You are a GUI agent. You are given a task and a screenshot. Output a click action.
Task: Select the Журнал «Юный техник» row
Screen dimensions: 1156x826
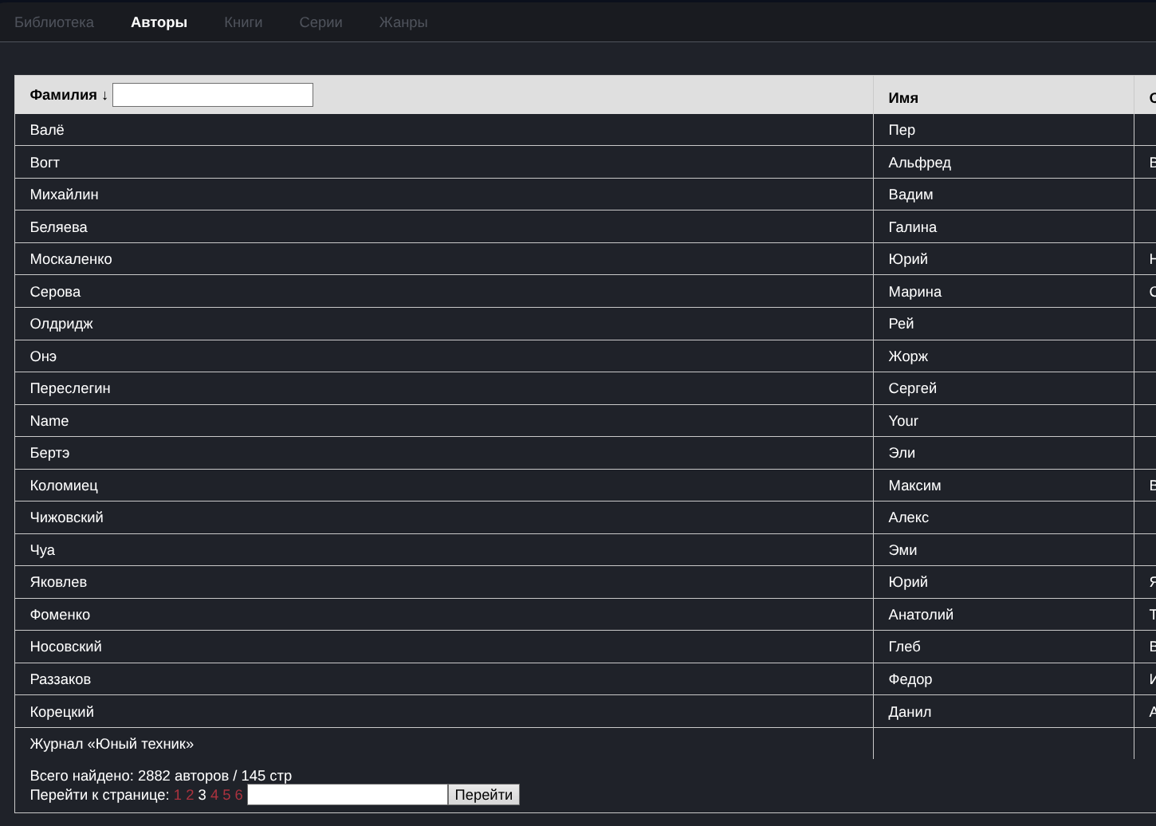pos(112,744)
